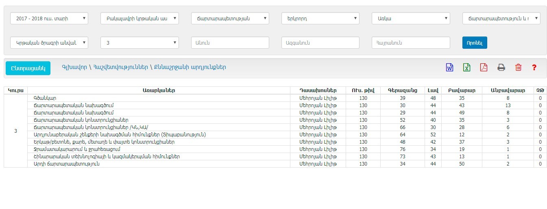Viewport: 547px width, 209px height.
Task: Open the Ընտրացանկ menu button
Action: click(28, 68)
